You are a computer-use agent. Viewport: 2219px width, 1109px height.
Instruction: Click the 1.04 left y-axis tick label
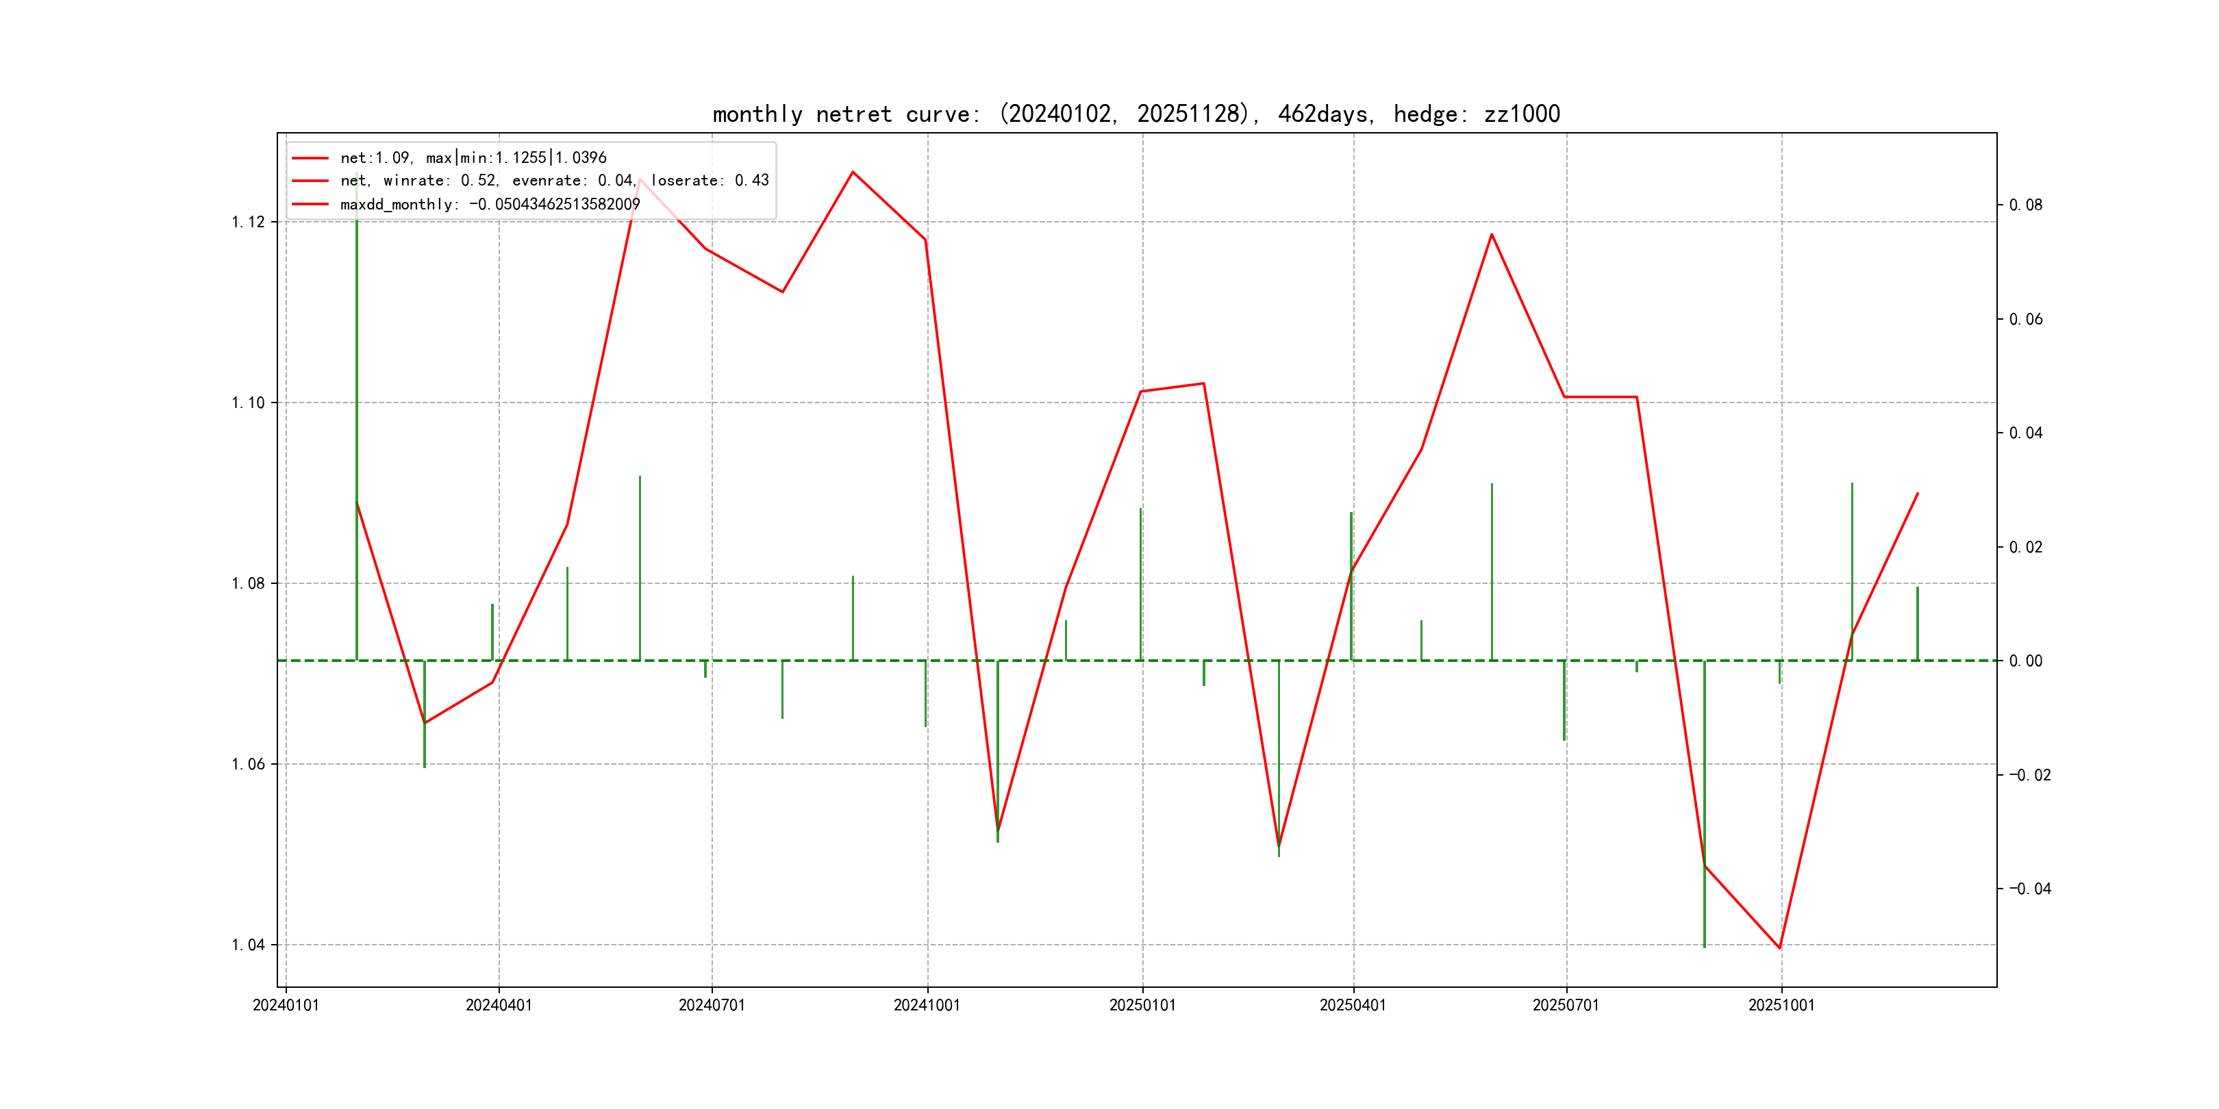pos(248,945)
